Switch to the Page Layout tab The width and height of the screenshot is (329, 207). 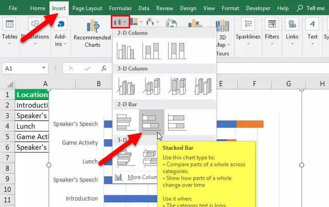coord(87,8)
